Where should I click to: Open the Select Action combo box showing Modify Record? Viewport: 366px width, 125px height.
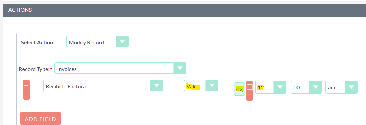point(97,42)
